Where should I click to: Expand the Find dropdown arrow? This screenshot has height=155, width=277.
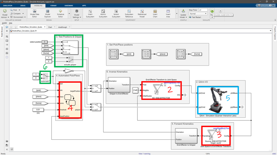[19, 10]
